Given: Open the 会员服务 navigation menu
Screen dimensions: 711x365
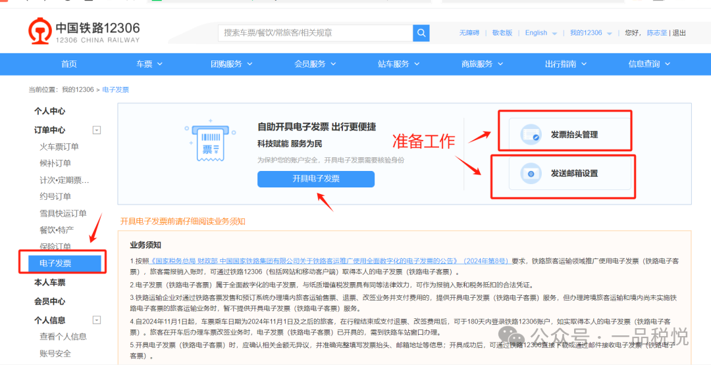Looking at the screenshot, I should (x=315, y=64).
